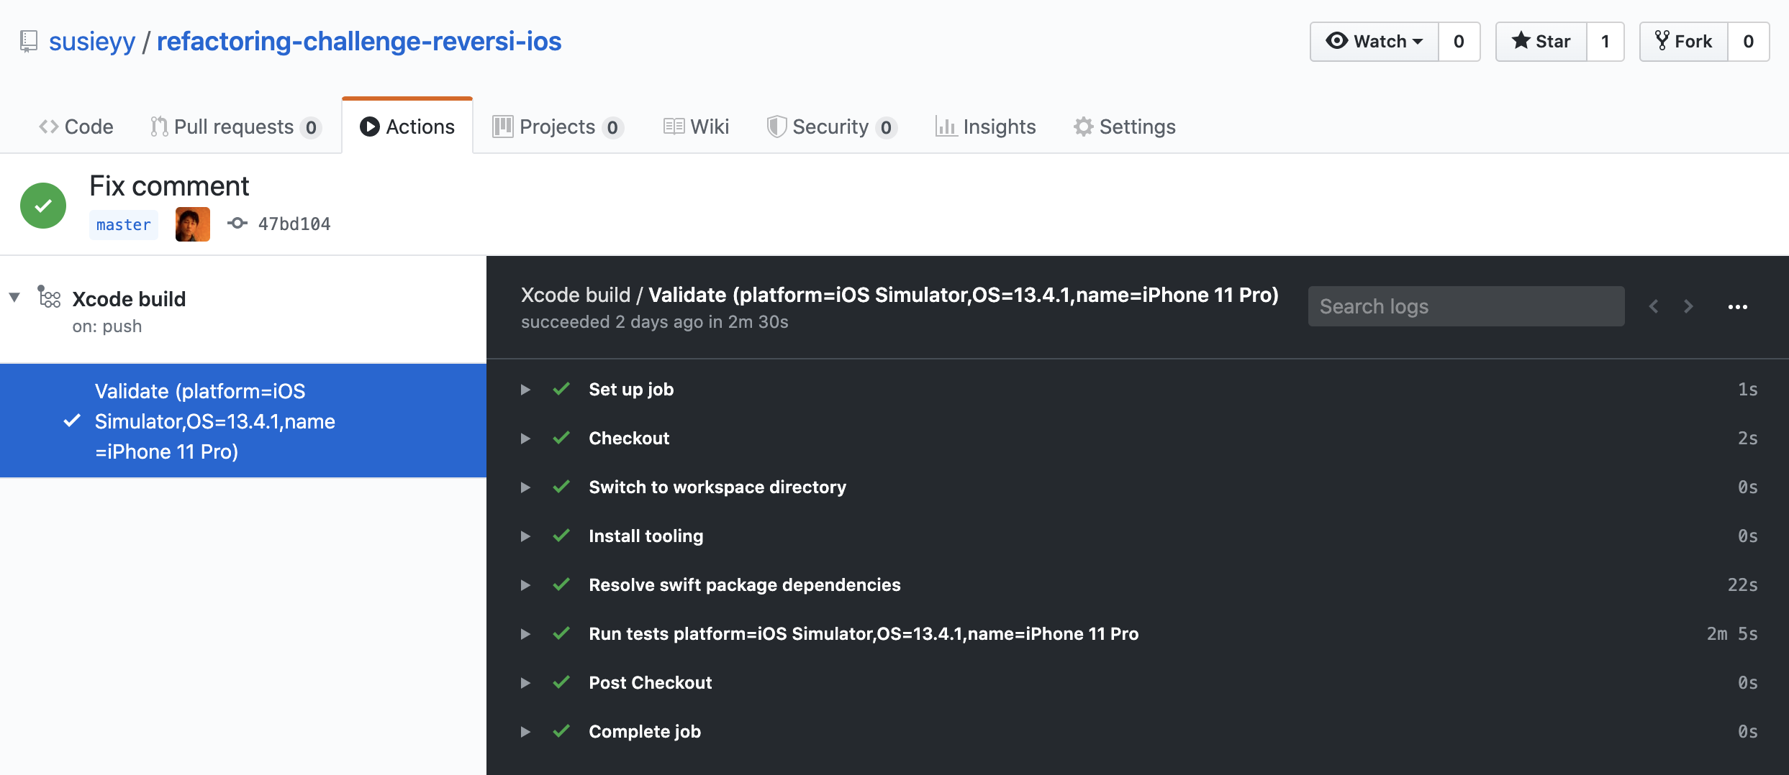Image resolution: width=1789 pixels, height=775 pixels.
Task: Open the Insights tab
Action: click(x=984, y=127)
